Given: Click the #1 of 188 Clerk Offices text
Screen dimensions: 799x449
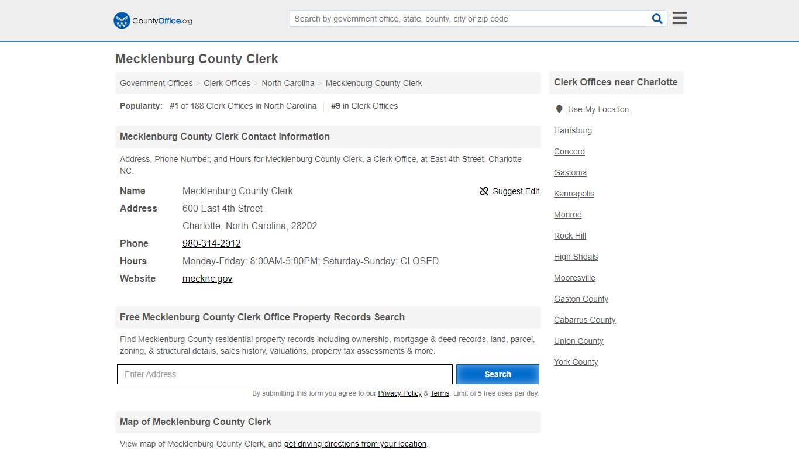Looking at the screenshot, I should pyautogui.click(x=243, y=106).
